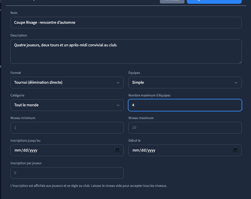Viewport: 251px width, 199px height.
Task: Focus the Nom field with Coupe Rivage
Action: click(x=126, y=23)
